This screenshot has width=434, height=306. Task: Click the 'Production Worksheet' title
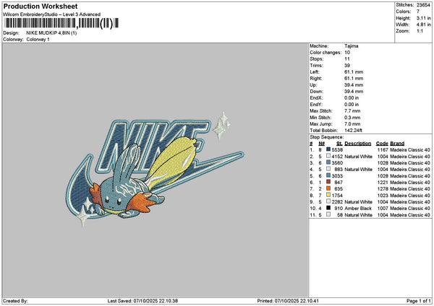pos(41,6)
